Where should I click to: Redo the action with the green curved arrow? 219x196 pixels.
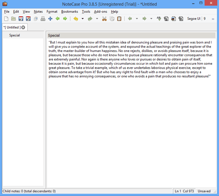pyautogui.click(x=90, y=18)
